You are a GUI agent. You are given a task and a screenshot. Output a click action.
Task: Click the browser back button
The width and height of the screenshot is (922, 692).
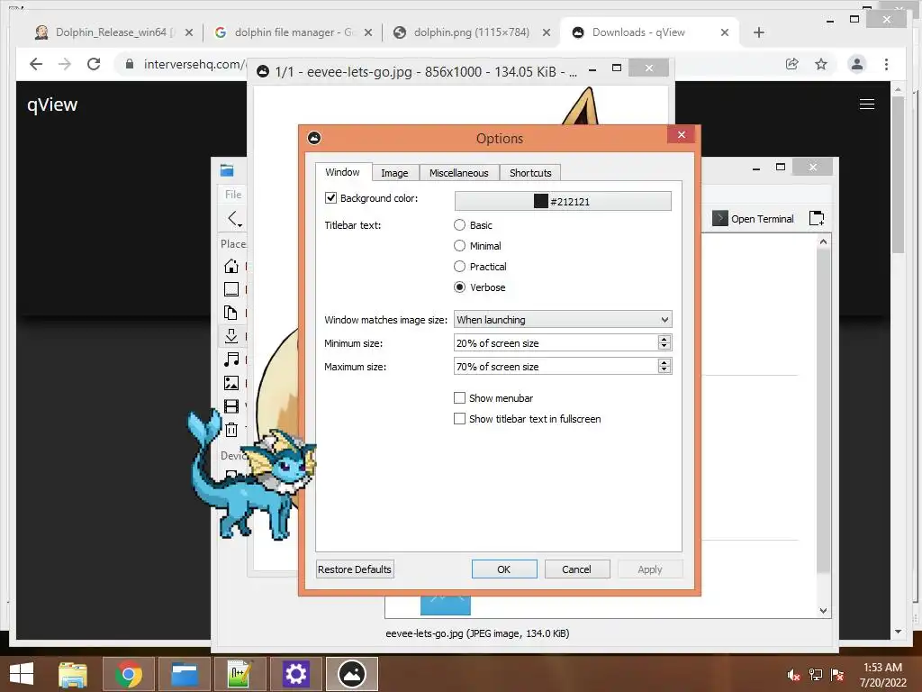coord(36,64)
